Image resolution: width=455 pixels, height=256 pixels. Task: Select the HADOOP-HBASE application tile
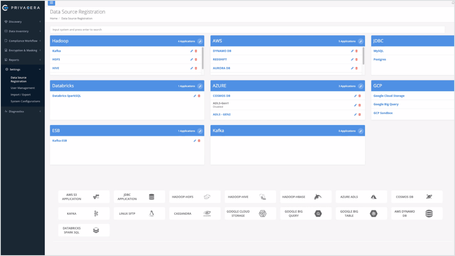click(x=305, y=196)
